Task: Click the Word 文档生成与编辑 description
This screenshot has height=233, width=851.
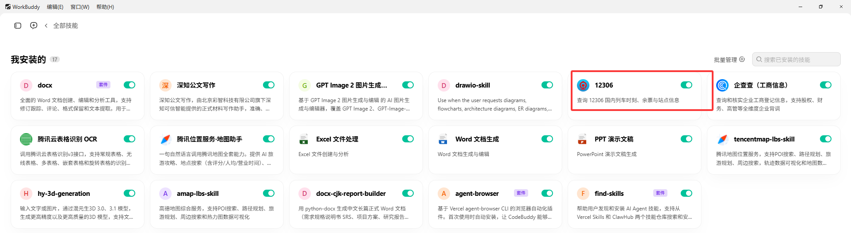Action: coord(463,154)
